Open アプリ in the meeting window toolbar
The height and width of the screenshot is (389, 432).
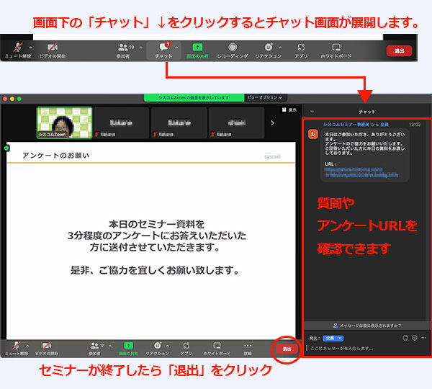[x=186, y=349]
